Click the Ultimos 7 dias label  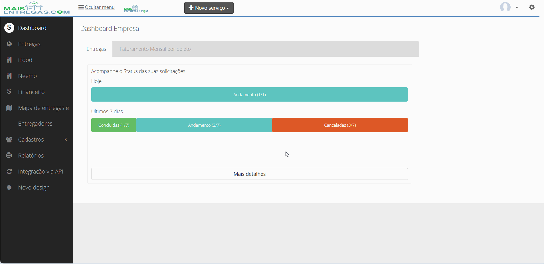click(107, 112)
